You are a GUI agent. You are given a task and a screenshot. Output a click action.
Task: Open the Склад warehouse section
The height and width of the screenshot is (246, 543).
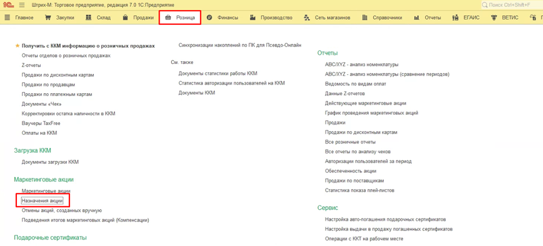98,17
